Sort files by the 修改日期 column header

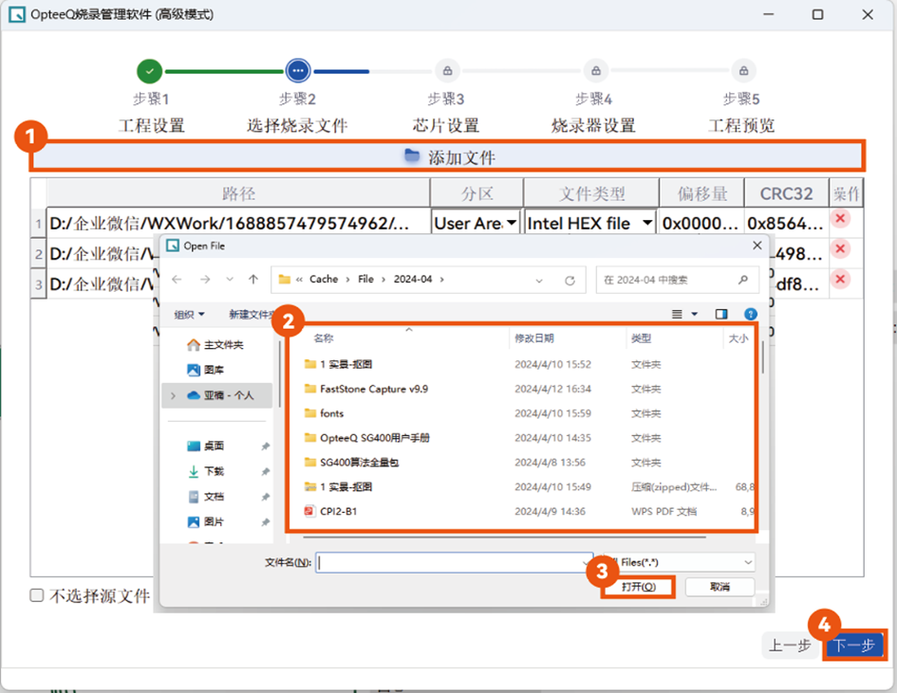point(534,337)
